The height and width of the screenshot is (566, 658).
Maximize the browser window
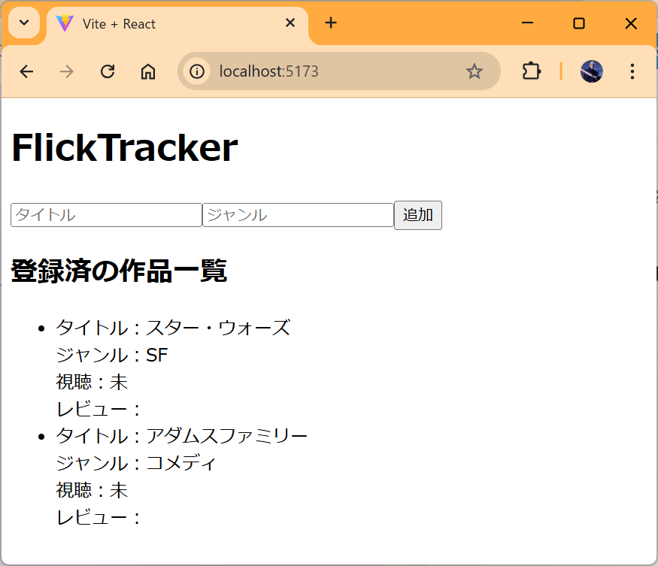[x=579, y=23]
